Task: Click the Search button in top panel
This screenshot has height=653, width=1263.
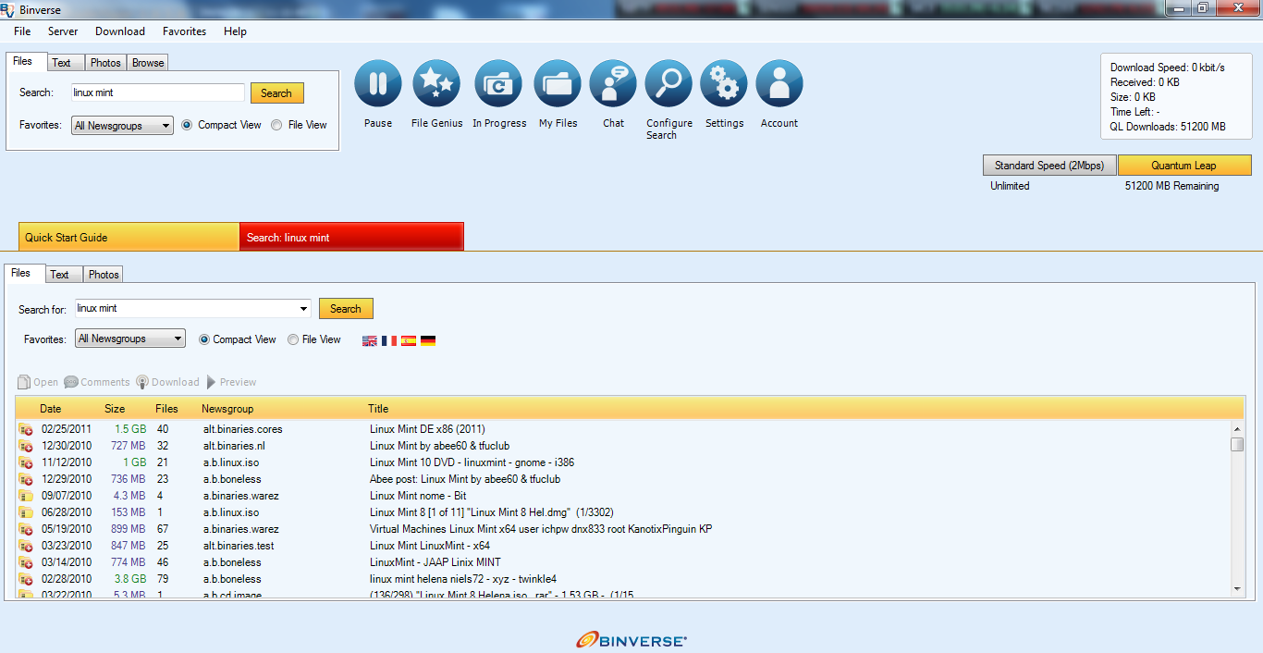Action: 276,93
